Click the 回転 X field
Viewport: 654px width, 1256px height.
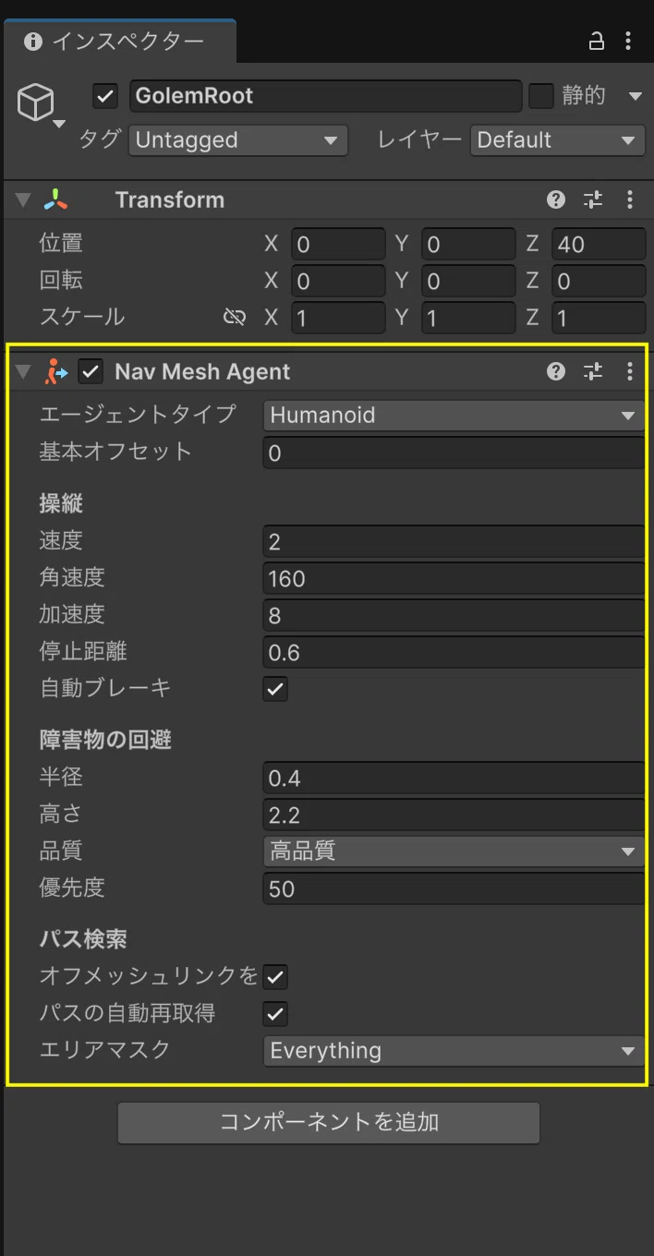(338, 281)
